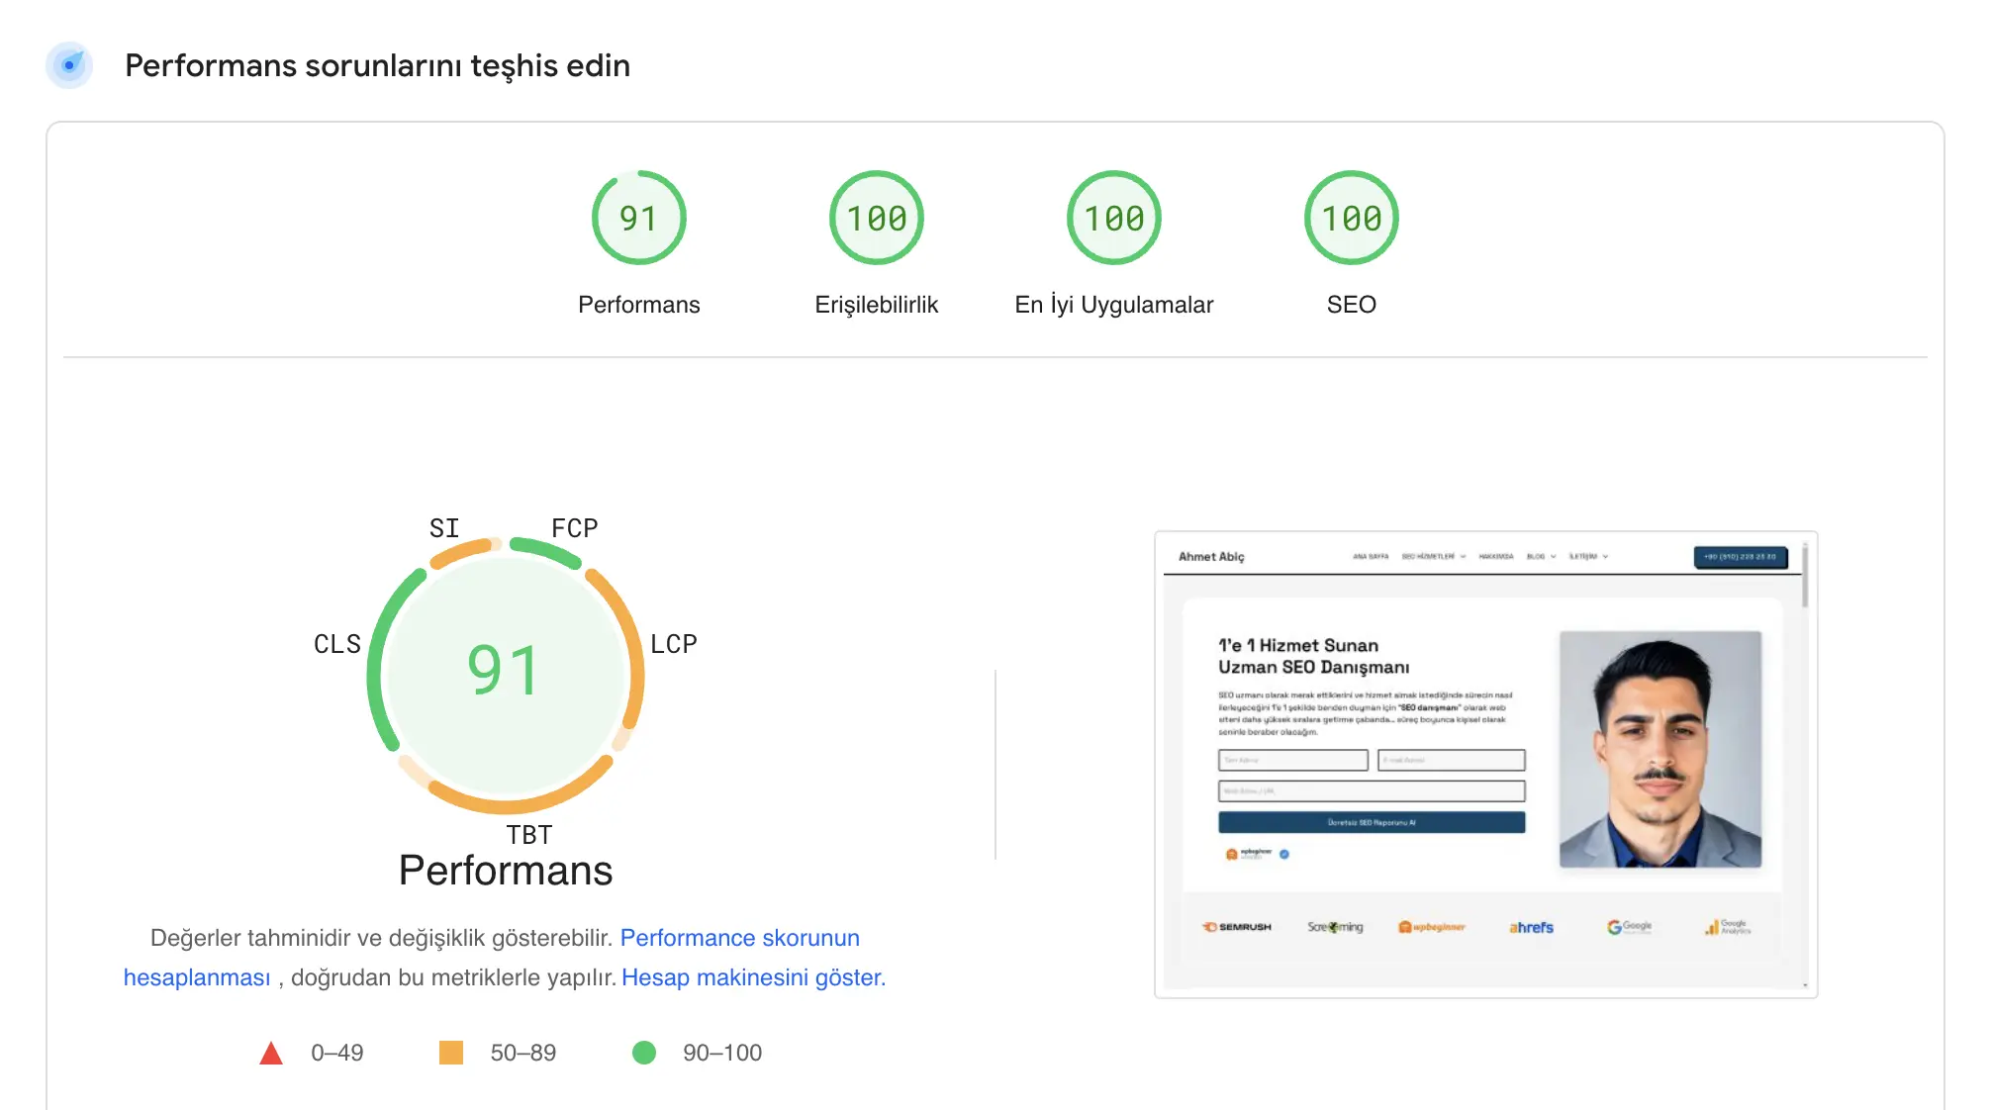Click the En İyi Uygulamalar category label
The height and width of the screenshot is (1110, 1991).
click(1113, 305)
